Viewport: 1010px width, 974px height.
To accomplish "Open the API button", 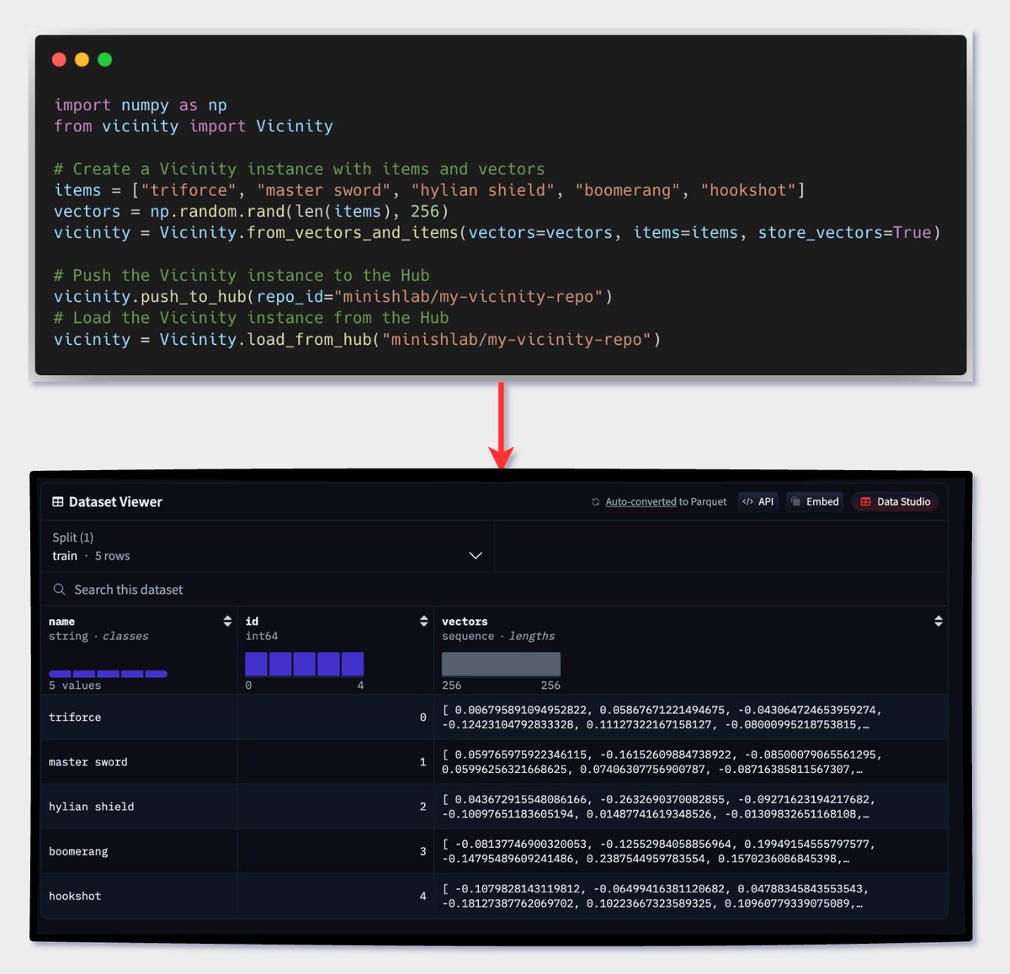I will [758, 502].
